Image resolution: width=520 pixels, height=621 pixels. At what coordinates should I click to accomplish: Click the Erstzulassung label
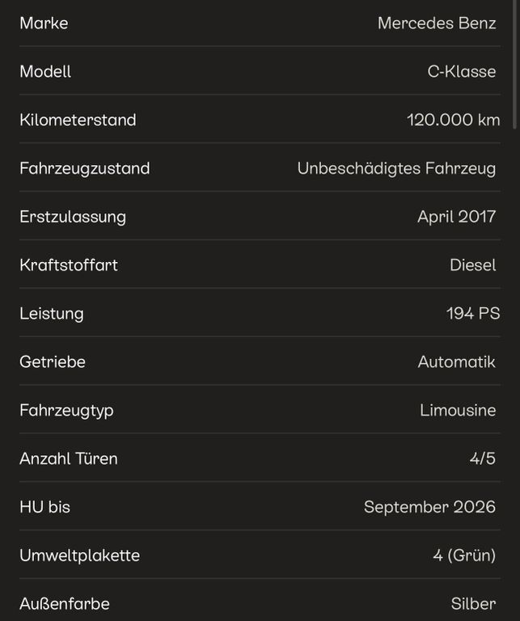(73, 217)
